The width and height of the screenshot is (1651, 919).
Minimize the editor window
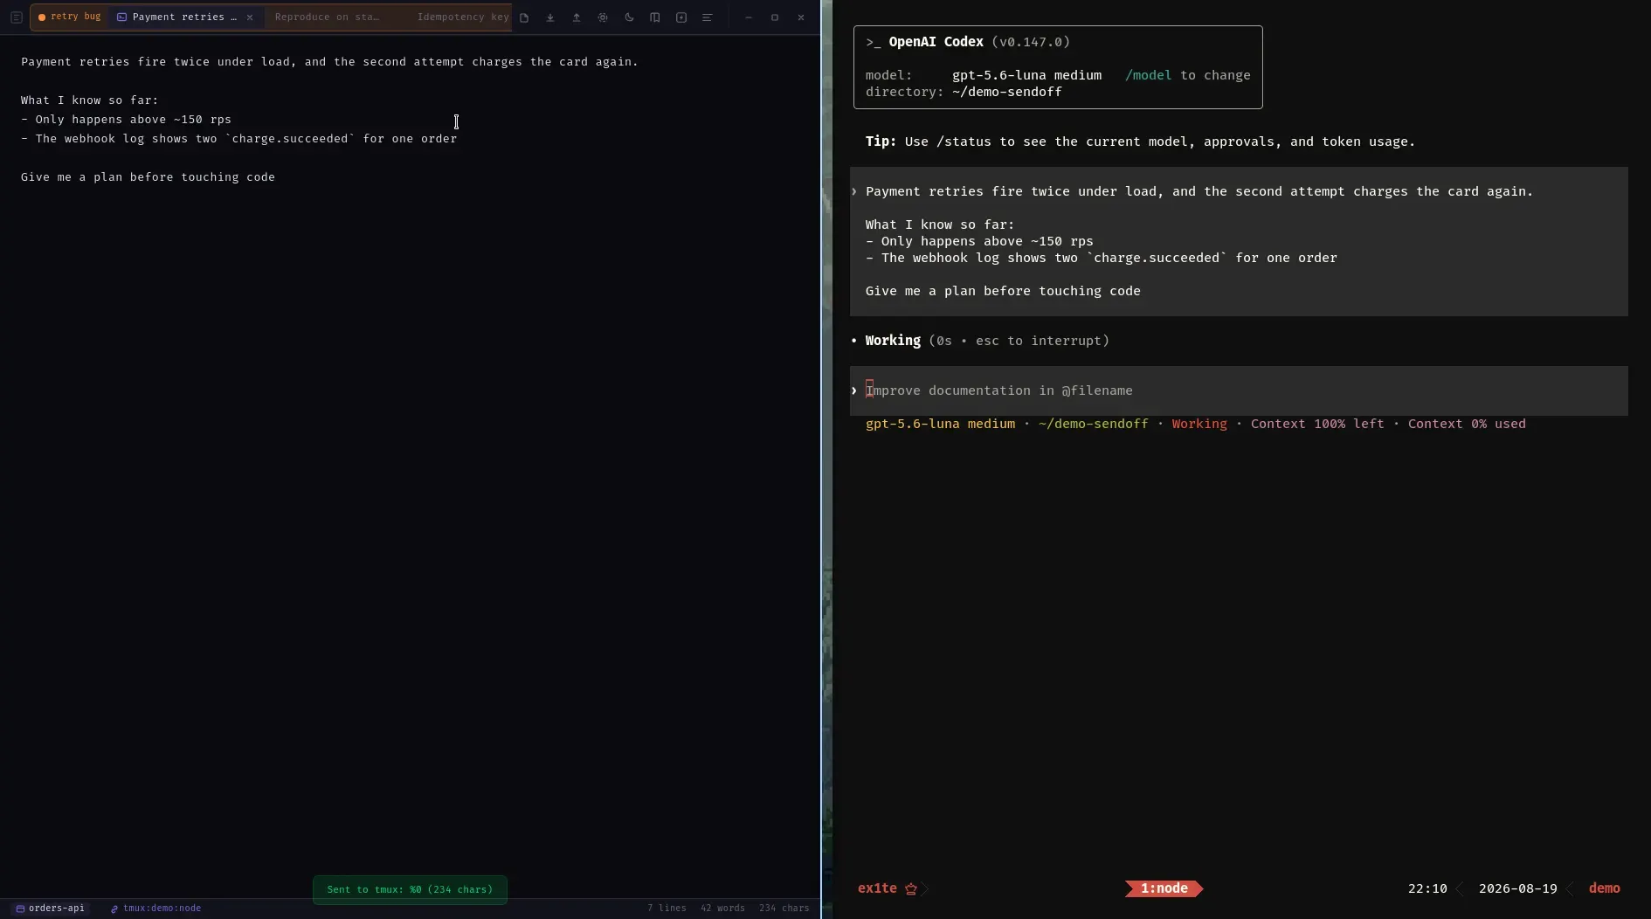tap(749, 17)
